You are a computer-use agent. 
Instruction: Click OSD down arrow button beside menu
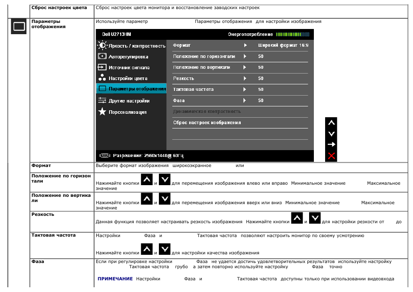331,134
